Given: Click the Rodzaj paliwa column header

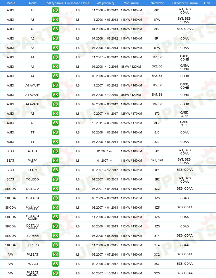Looking at the screenshot, I should point(54,3).
